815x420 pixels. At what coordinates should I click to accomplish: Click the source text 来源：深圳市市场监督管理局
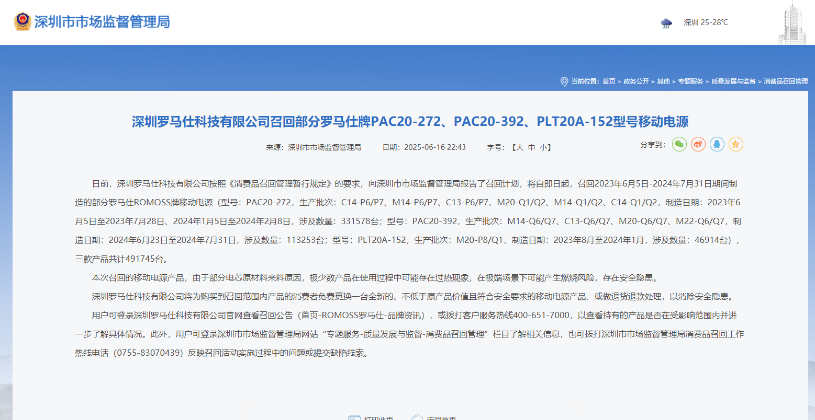click(314, 147)
